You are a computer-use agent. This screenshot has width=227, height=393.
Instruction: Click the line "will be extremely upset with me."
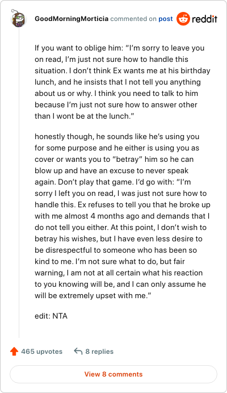pos(93,295)
